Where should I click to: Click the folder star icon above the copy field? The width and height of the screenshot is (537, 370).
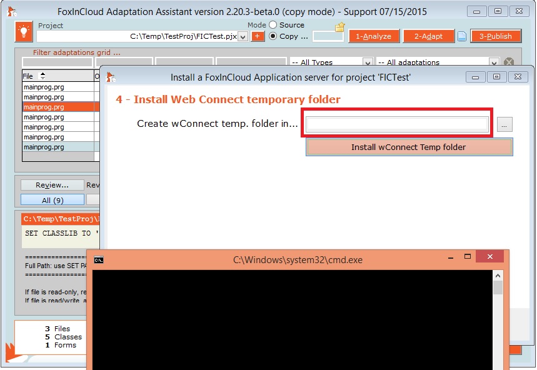click(339, 27)
